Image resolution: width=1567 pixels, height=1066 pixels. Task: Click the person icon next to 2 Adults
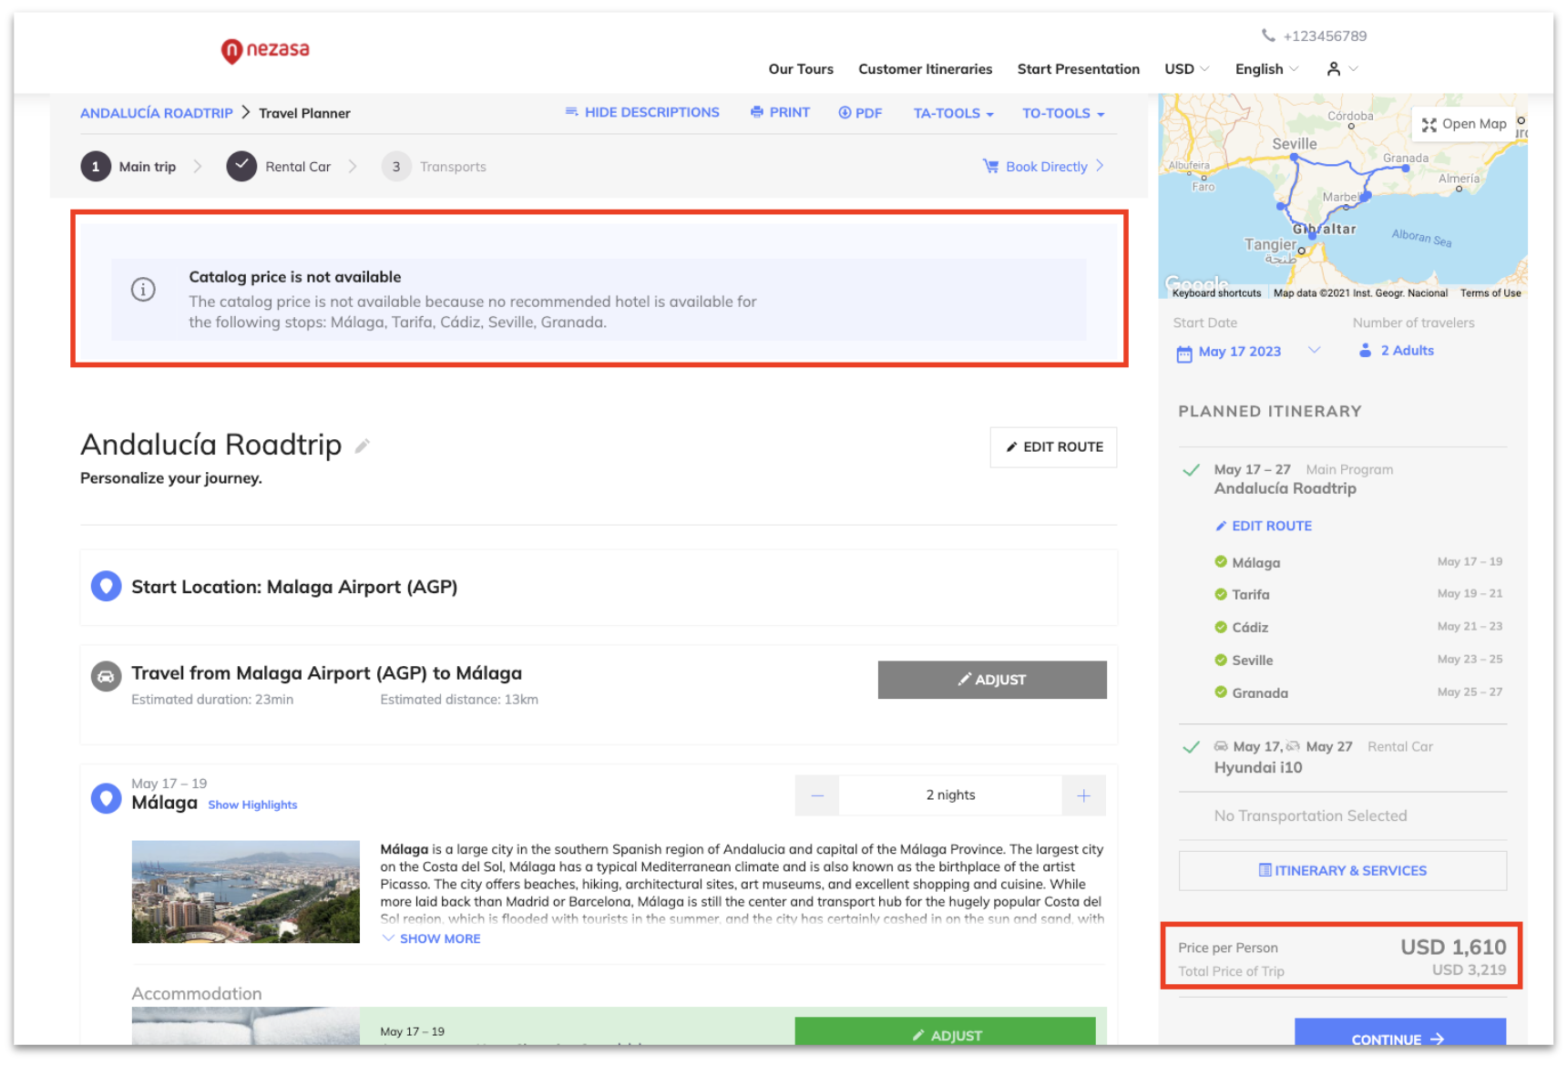coord(1365,351)
